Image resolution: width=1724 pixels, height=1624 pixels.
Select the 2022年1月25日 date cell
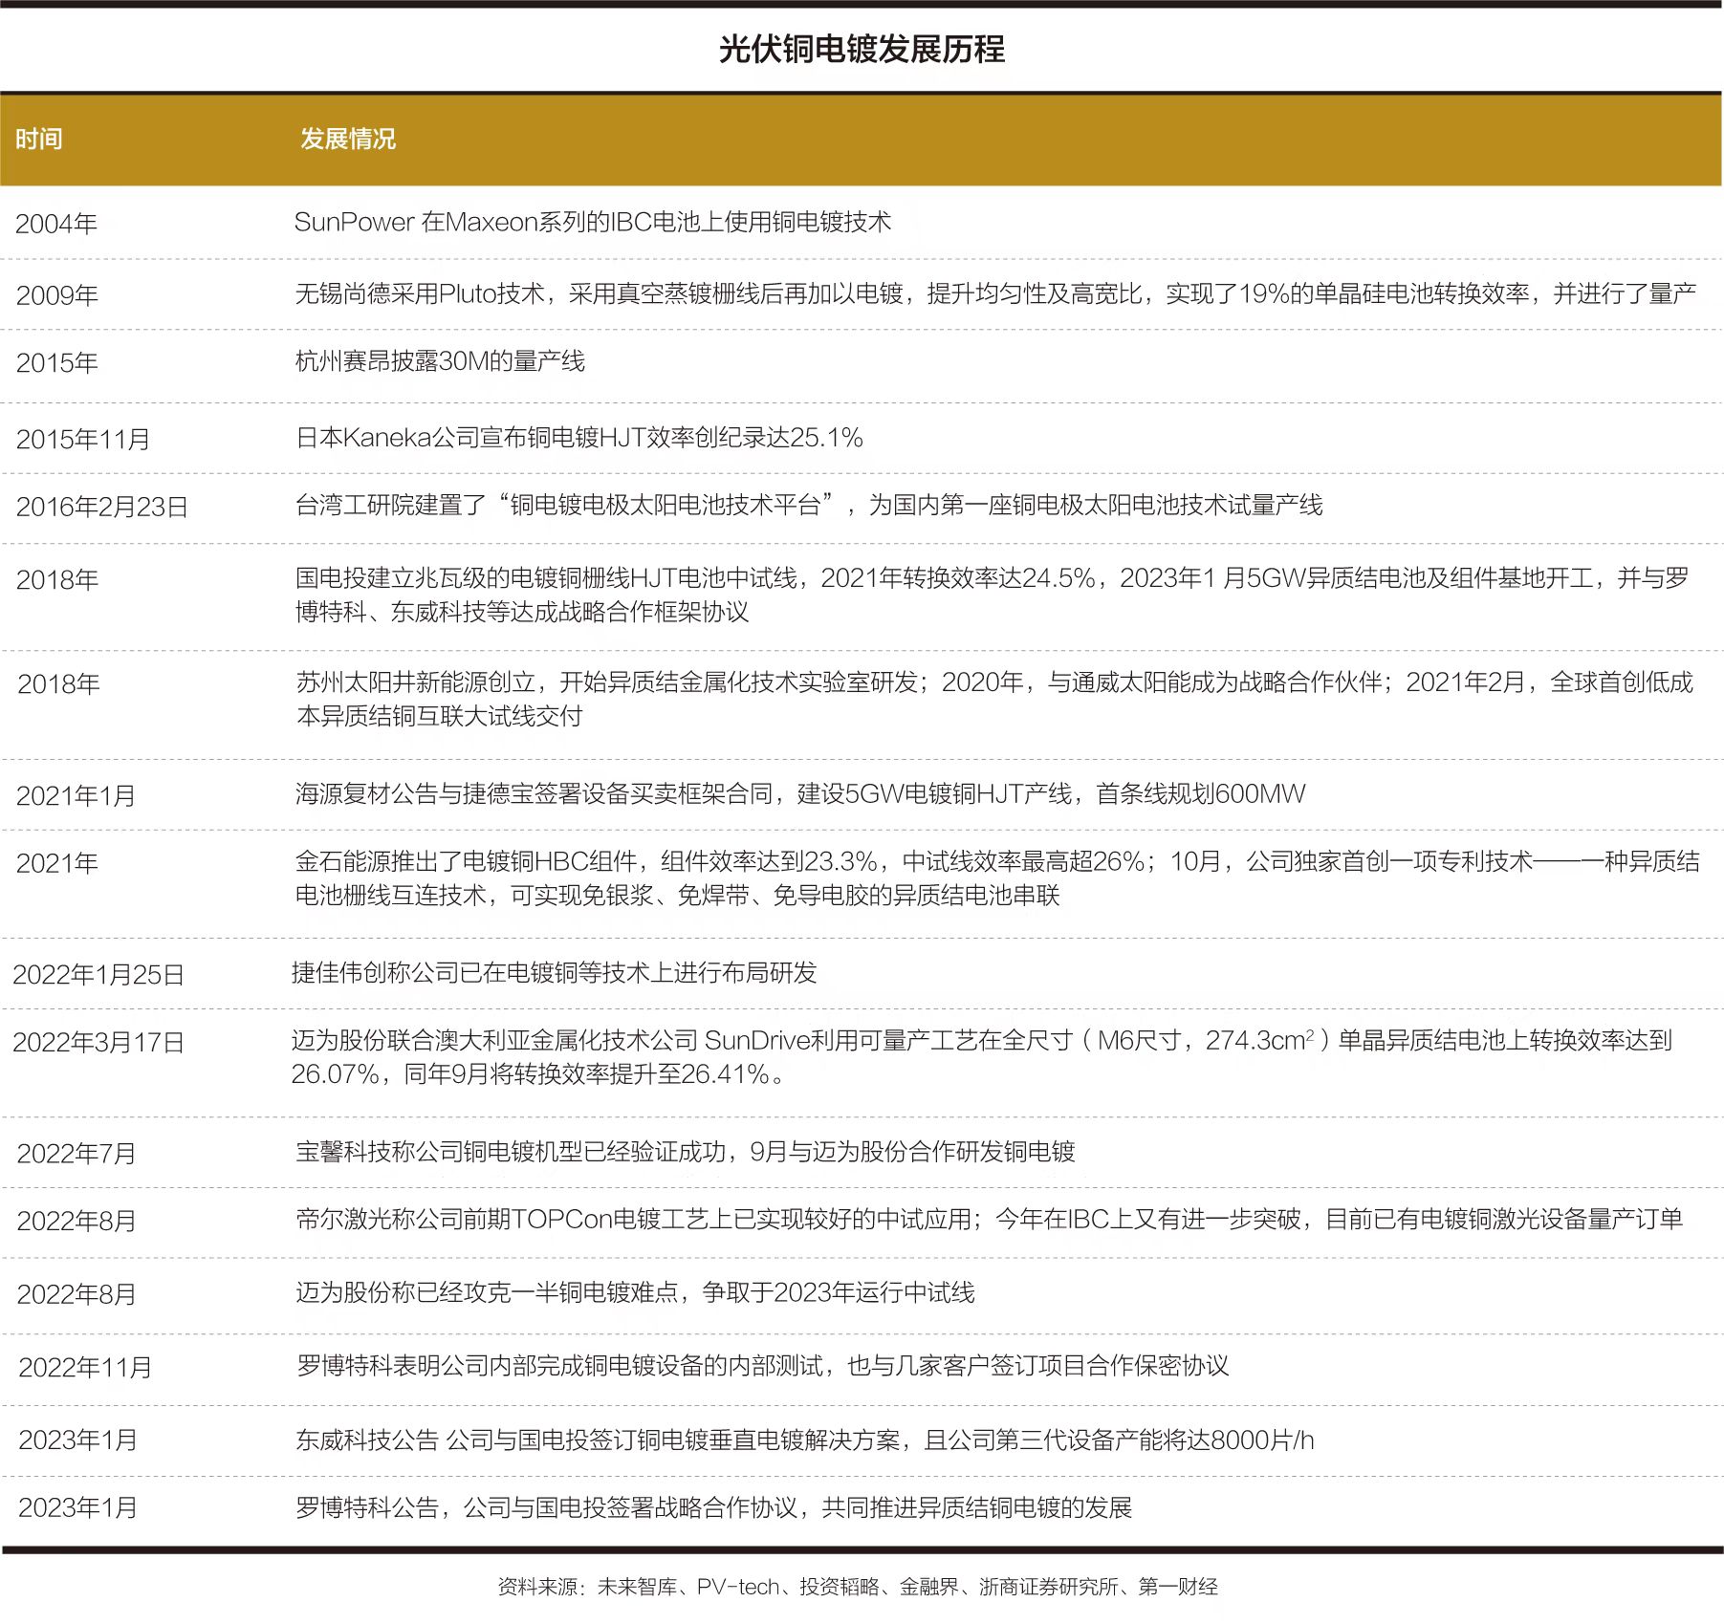(98, 975)
